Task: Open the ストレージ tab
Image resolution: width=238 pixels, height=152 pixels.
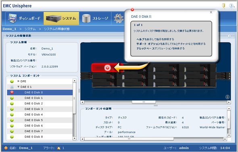Action: click(95, 19)
